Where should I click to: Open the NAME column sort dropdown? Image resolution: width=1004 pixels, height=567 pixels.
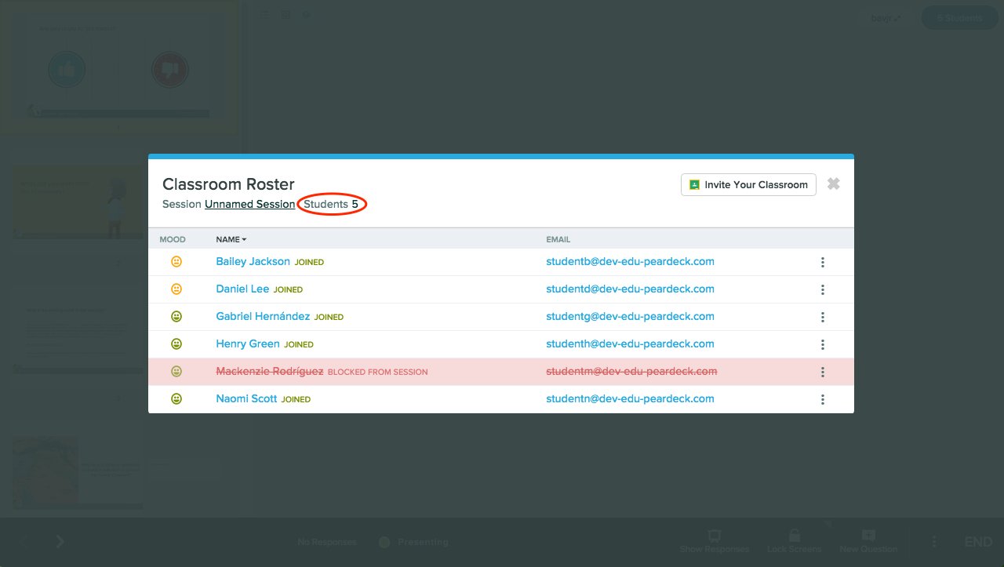[231, 239]
